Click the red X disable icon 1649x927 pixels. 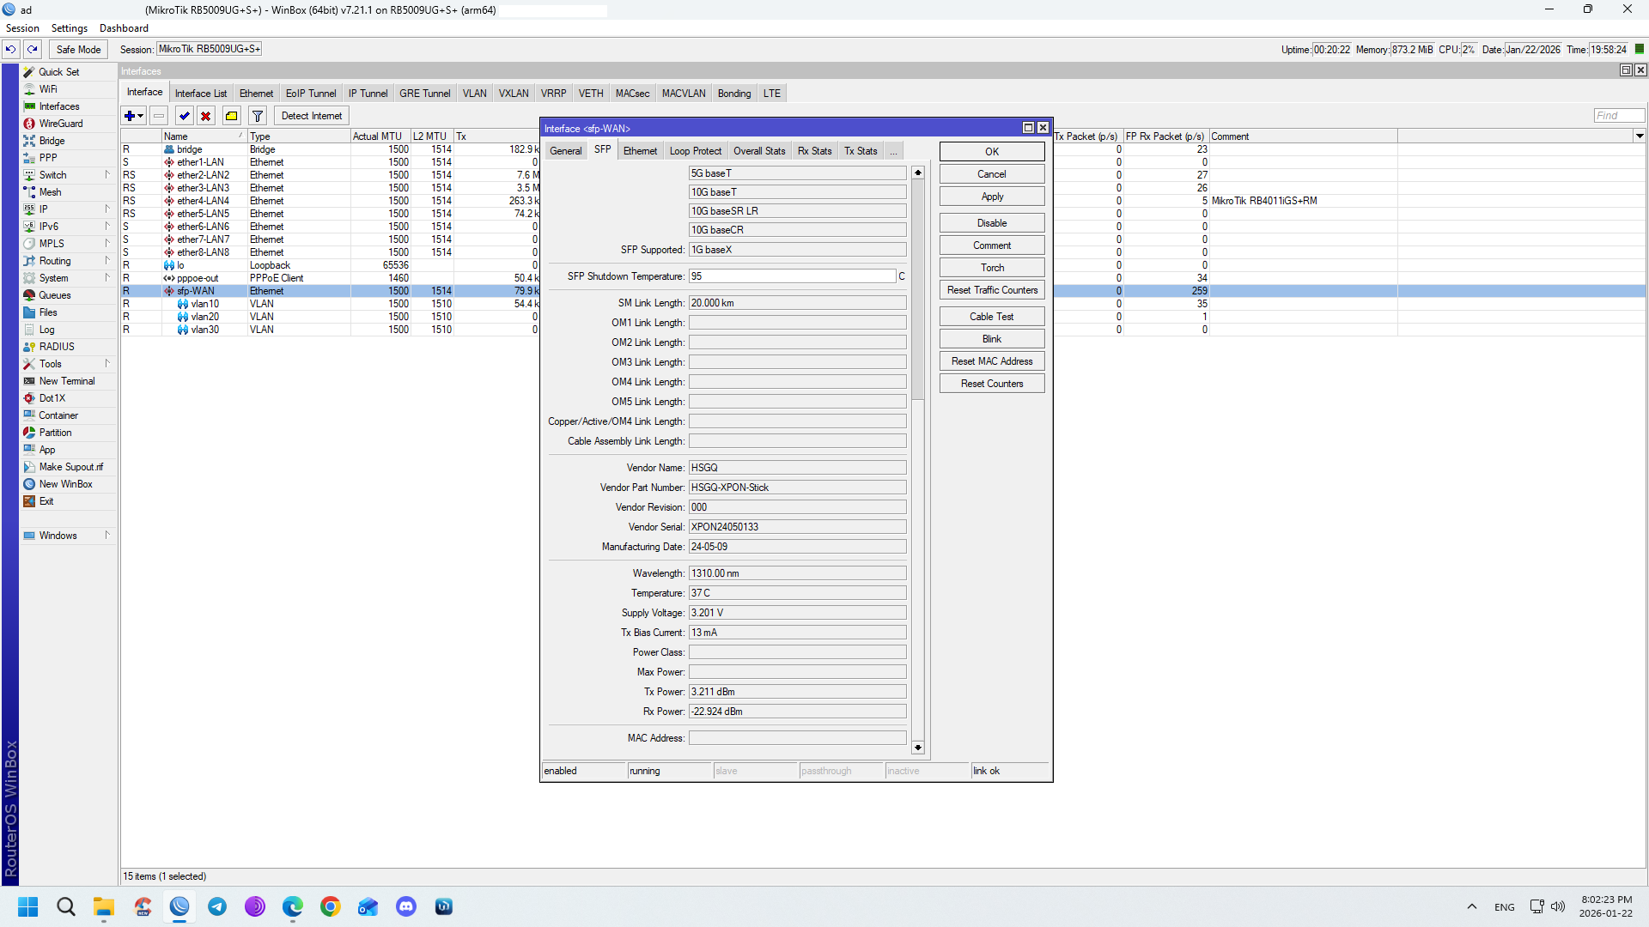point(206,116)
